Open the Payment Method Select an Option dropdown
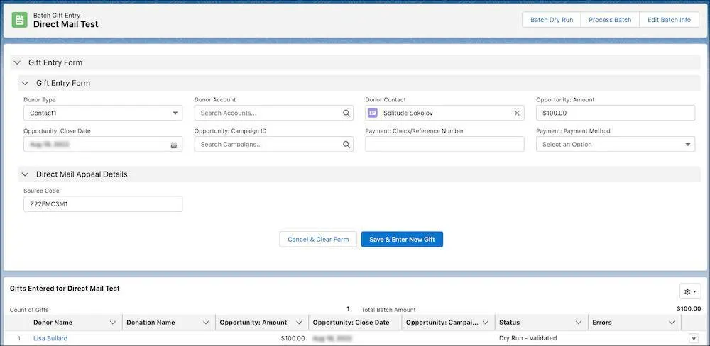Image resolution: width=710 pixels, height=346 pixels. 616,145
